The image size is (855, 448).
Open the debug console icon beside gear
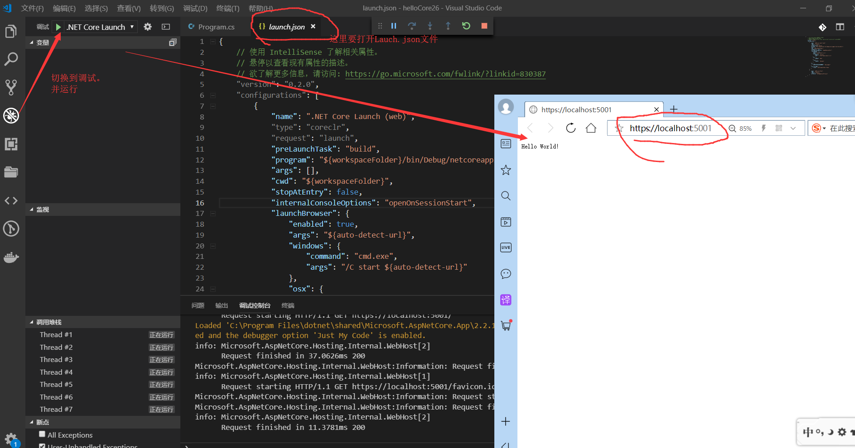tap(166, 27)
